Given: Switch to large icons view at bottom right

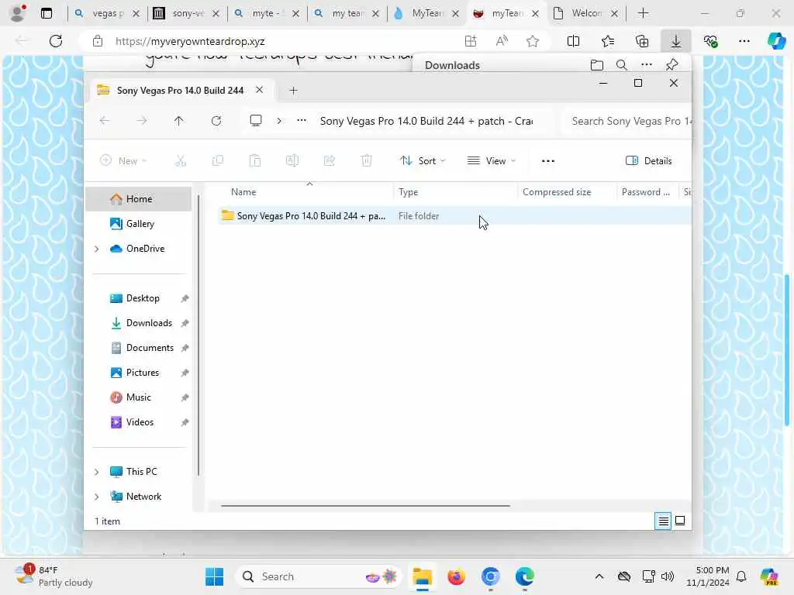Looking at the screenshot, I should point(680,521).
